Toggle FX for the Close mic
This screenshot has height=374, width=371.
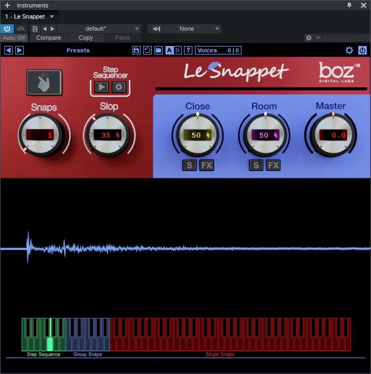point(207,165)
